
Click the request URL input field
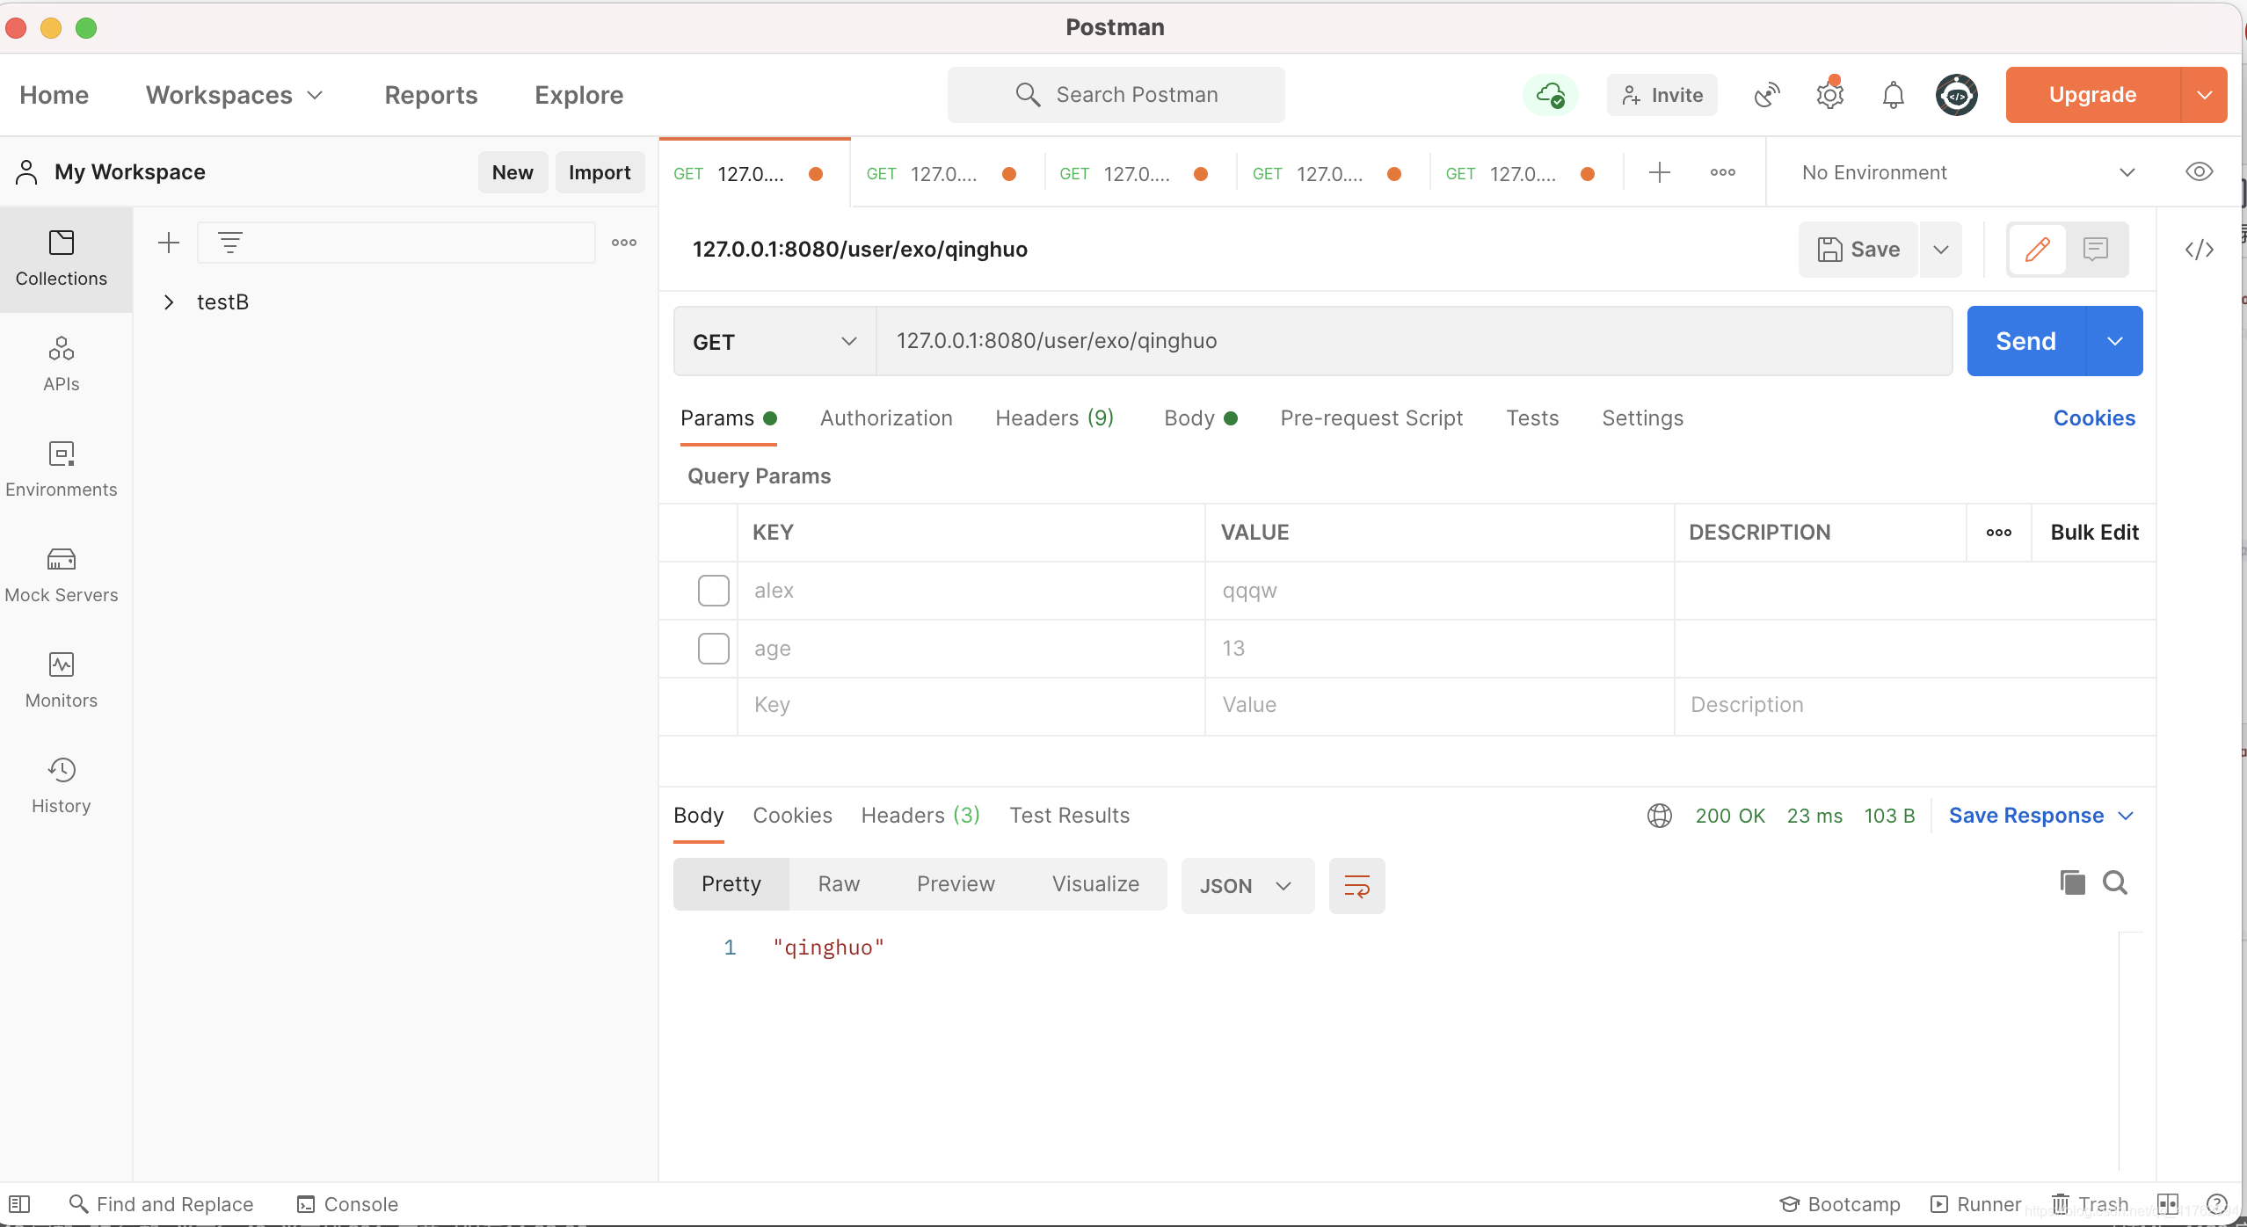(x=1407, y=341)
